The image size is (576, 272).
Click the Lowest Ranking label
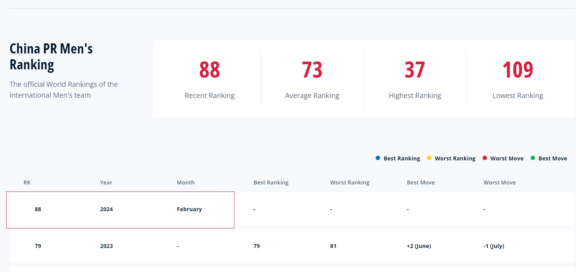click(518, 95)
